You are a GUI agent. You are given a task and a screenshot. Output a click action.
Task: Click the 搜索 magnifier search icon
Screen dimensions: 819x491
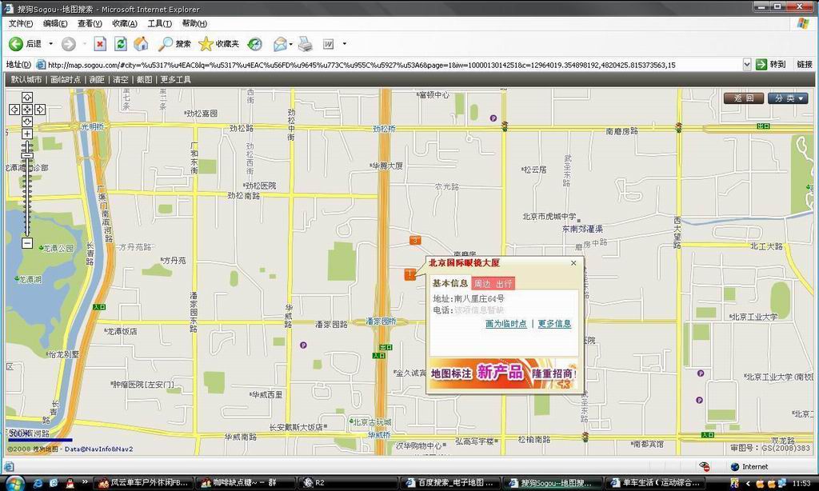pyautogui.click(x=164, y=44)
